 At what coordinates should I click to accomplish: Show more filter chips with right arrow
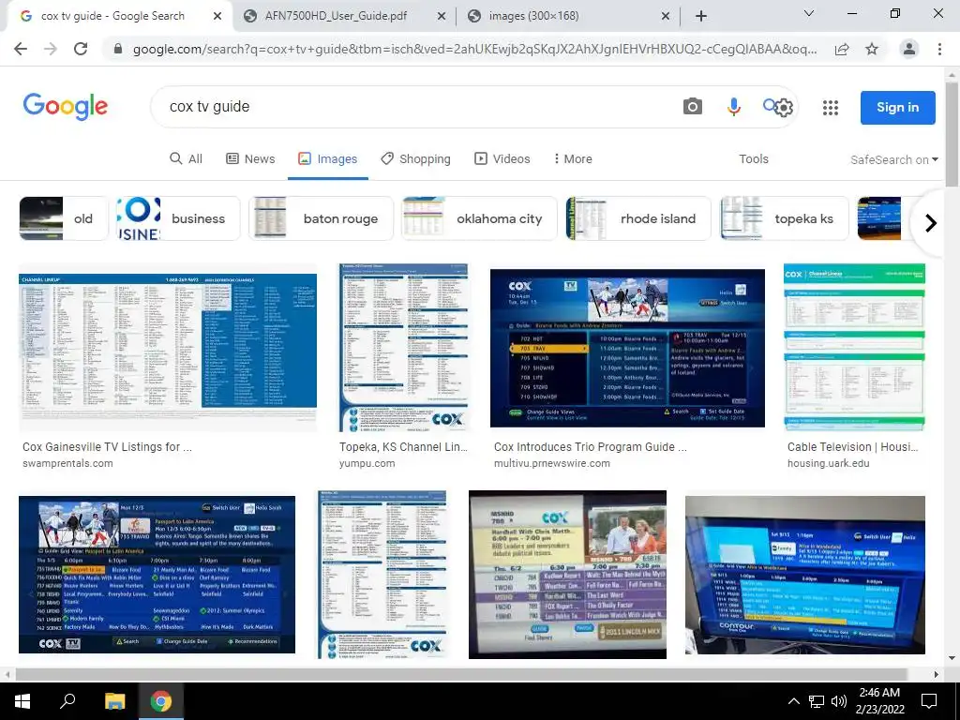pyautogui.click(x=931, y=223)
